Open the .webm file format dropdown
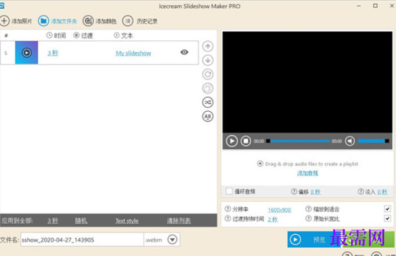Viewport: 396px width, 256px height. coord(172,240)
